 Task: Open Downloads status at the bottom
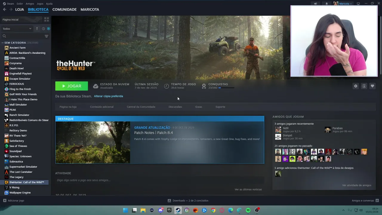pos(188,201)
